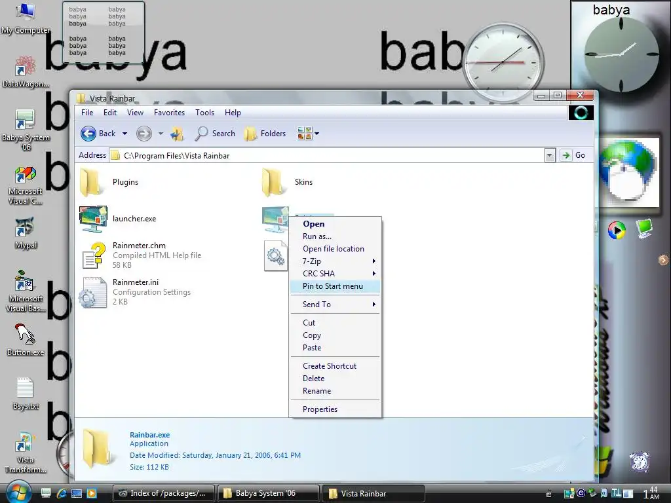
Task: Select the Rainmeter.chm help file
Action: (x=142, y=255)
